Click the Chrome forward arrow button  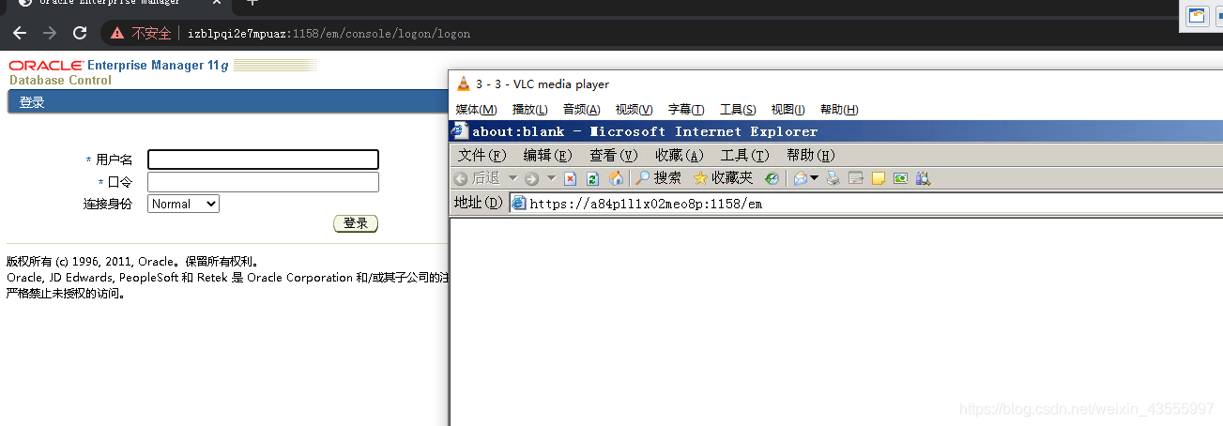(x=50, y=33)
